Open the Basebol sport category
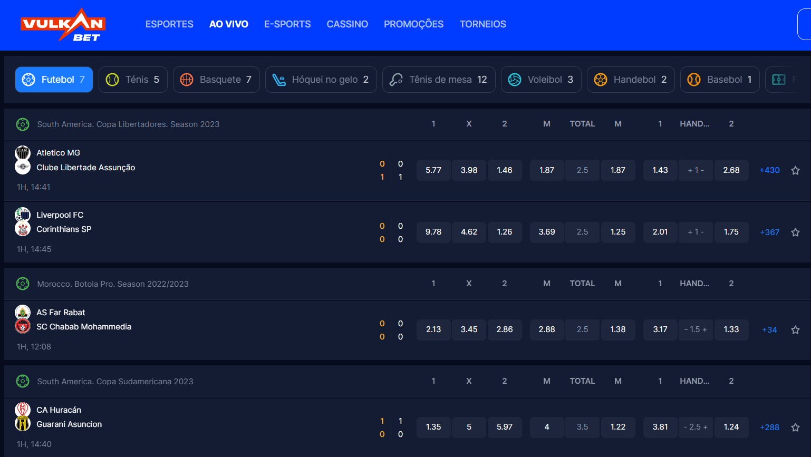Image resolution: width=811 pixels, height=457 pixels. tap(720, 79)
